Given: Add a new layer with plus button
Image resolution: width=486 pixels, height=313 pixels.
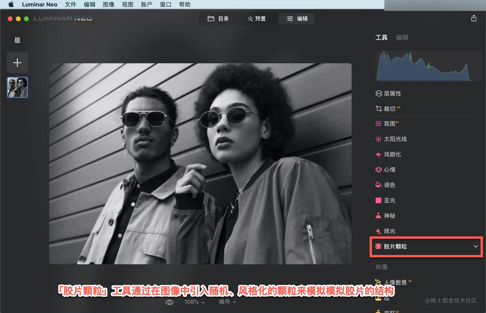Looking at the screenshot, I should (17, 63).
